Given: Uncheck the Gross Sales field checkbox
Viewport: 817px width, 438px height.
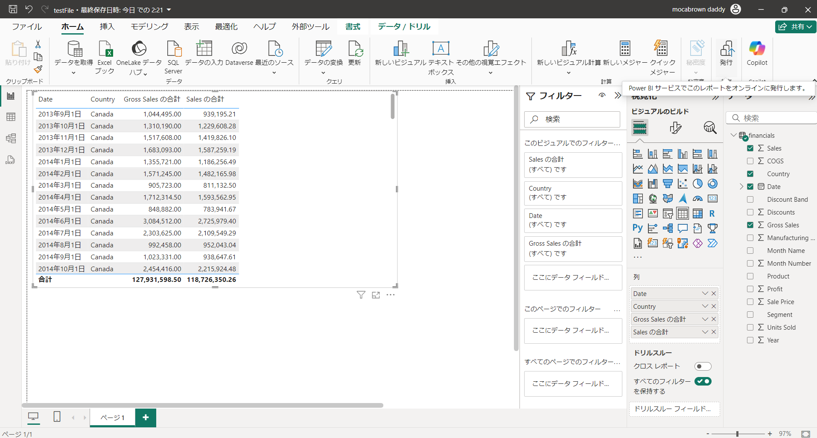Looking at the screenshot, I should [750, 225].
